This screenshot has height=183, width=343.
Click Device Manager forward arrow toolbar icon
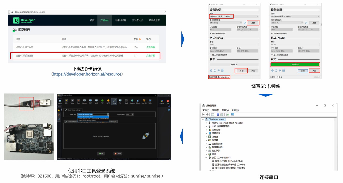[x=207, y=114]
